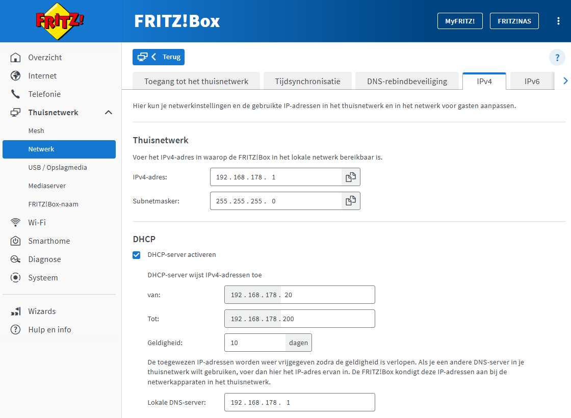Disable the DHCP-server activeren checkbox
Image resolution: width=571 pixels, height=418 pixels.
[x=137, y=255]
